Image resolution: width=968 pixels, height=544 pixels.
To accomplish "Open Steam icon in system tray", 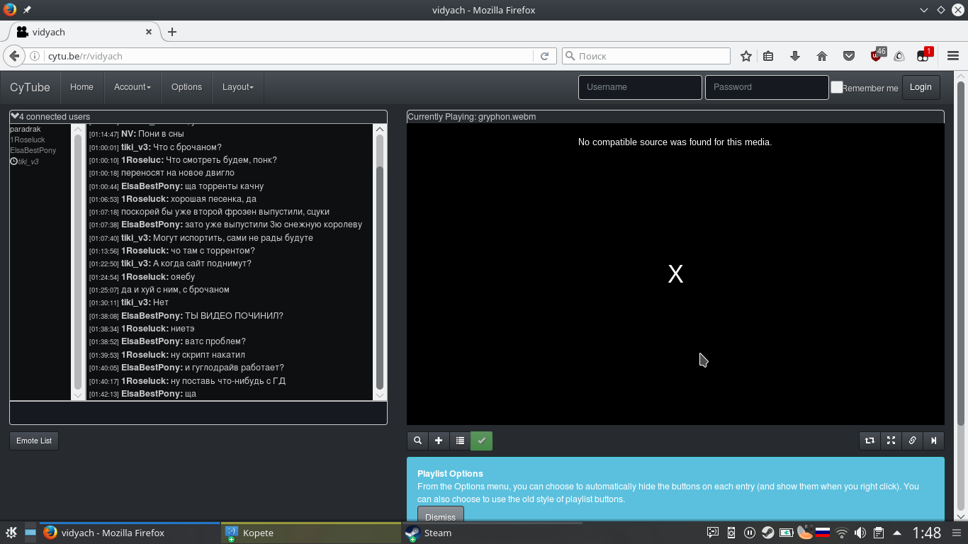I will coord(767,533).
